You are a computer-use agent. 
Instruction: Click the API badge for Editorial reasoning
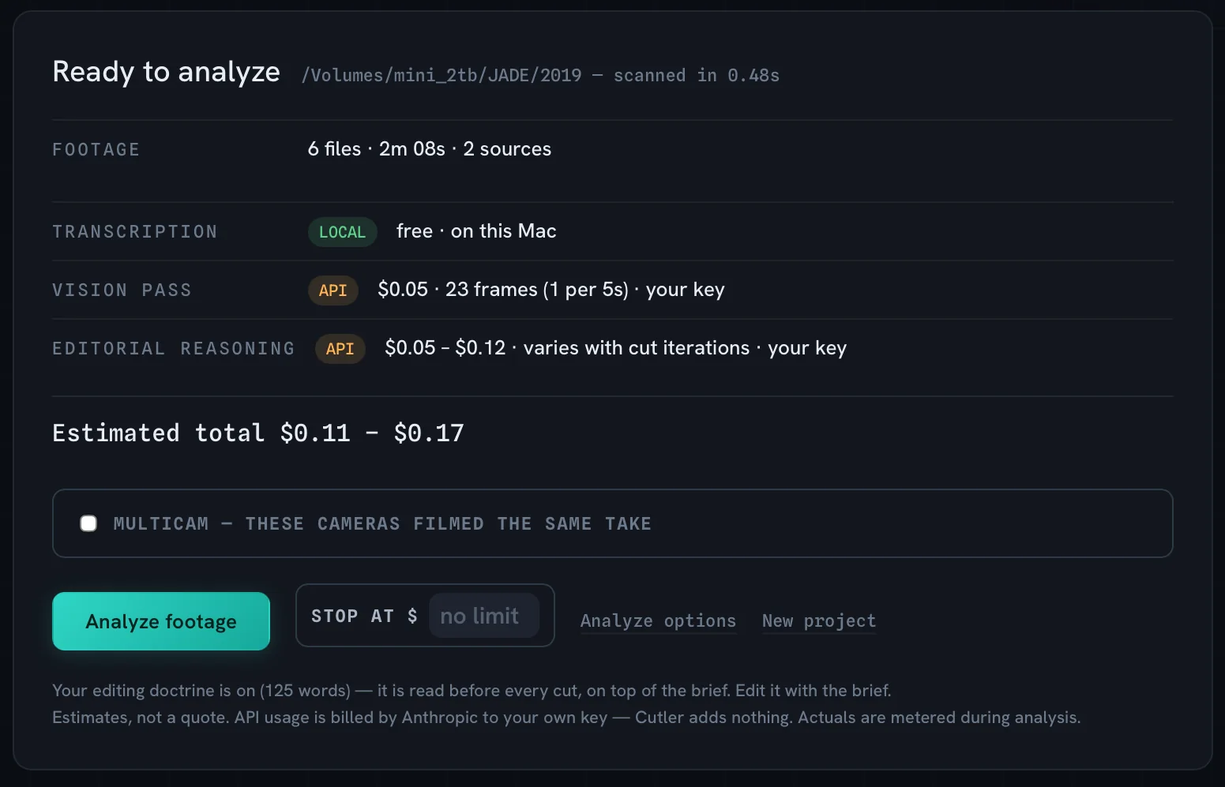tap(340, 349)
